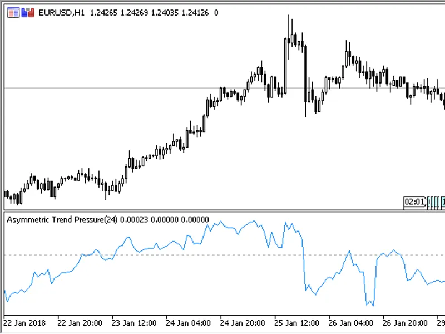Click the 02:01 event time marker

click(x=414, y=202)
